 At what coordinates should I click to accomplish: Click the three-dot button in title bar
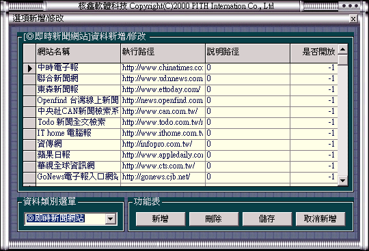350,6
